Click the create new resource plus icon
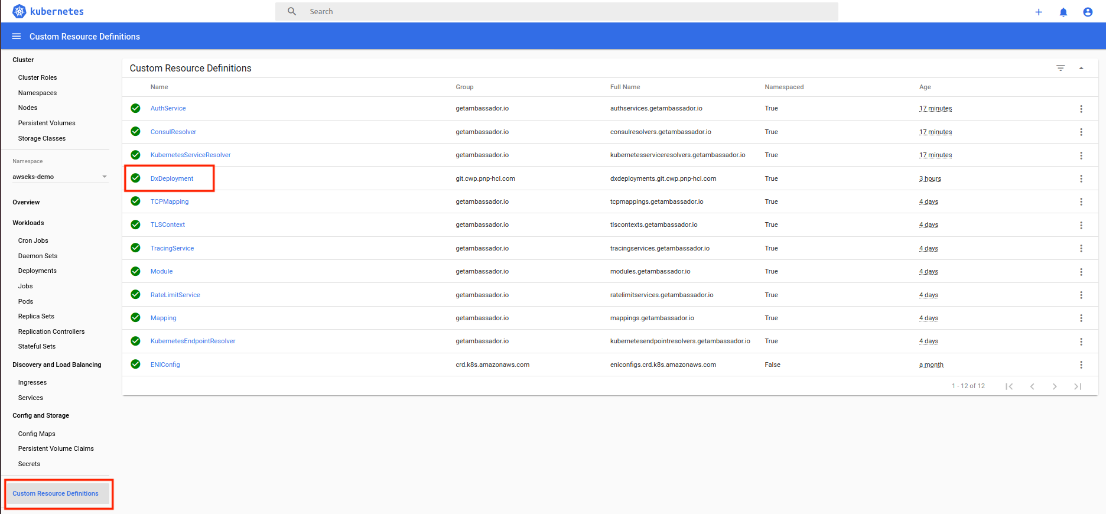 (1039, 12)
